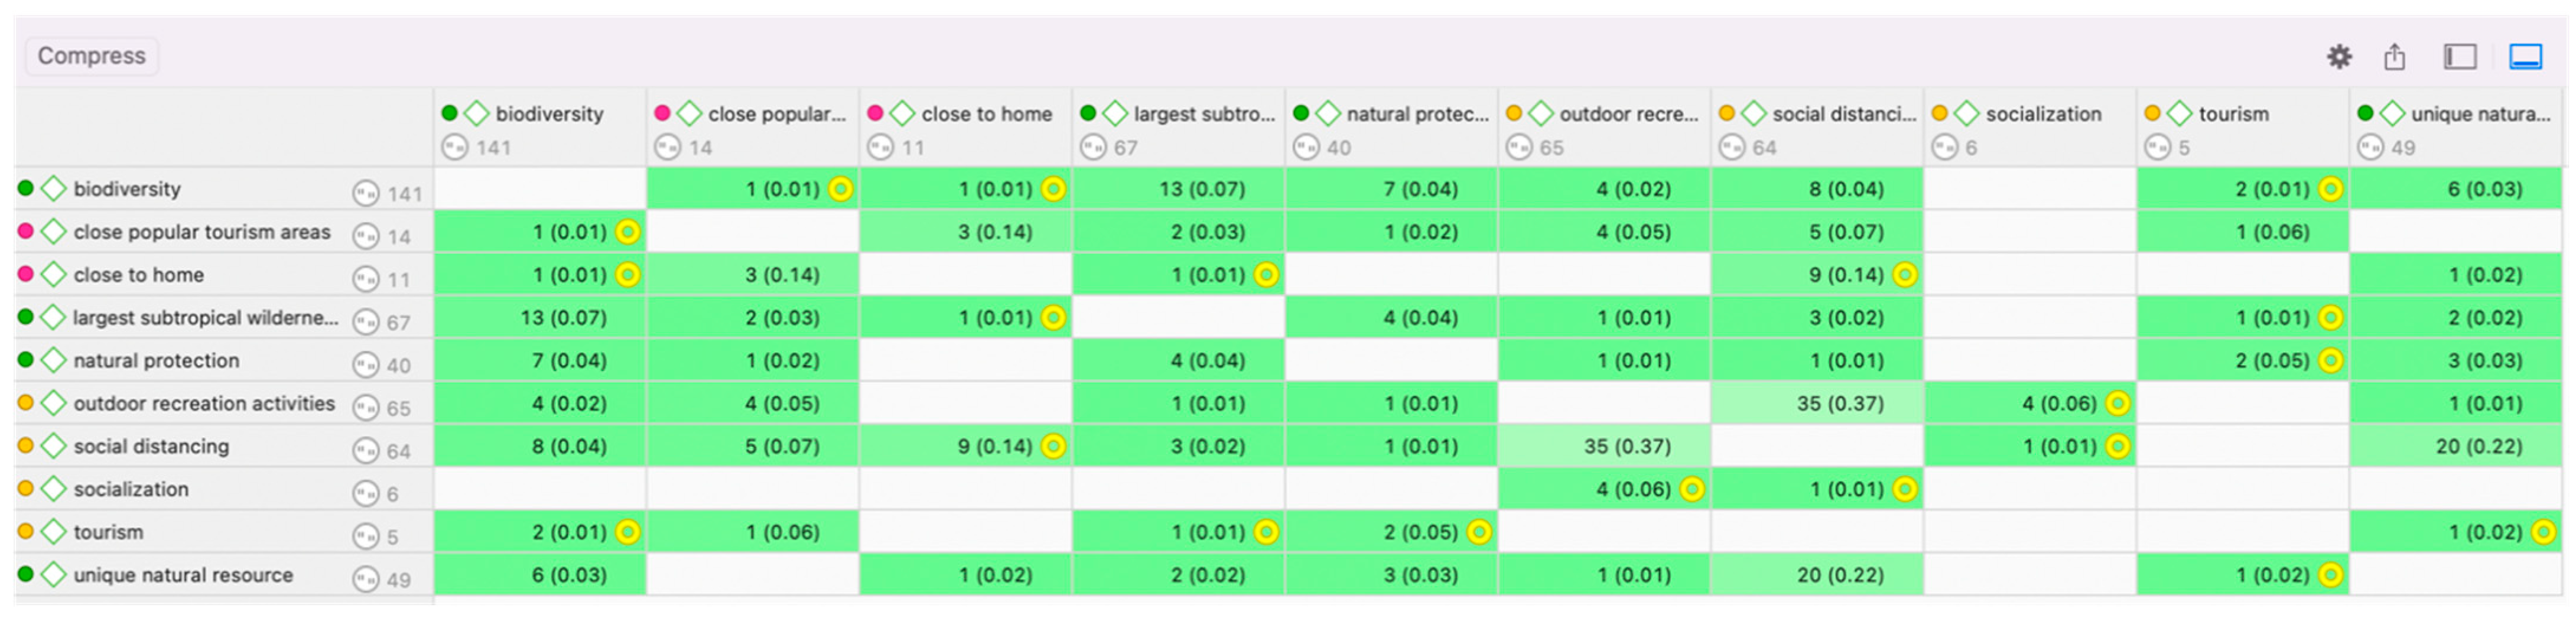Select the unique natural resource row label
The image size is (2576, 618).
tap(183, 575)
